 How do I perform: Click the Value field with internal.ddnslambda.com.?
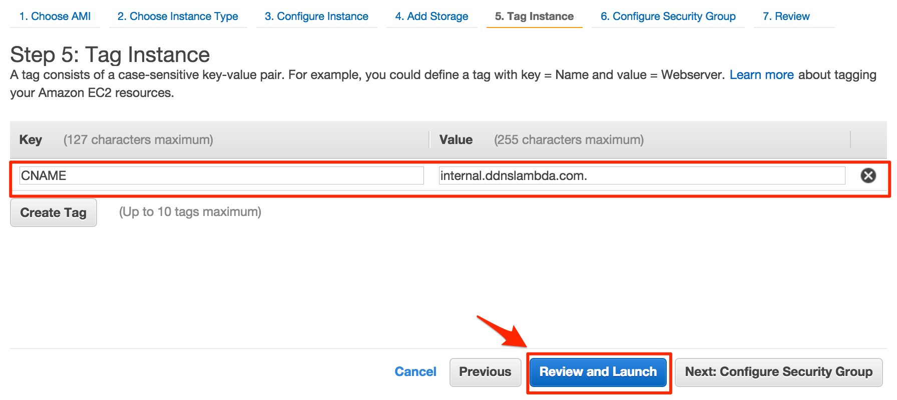642,175
